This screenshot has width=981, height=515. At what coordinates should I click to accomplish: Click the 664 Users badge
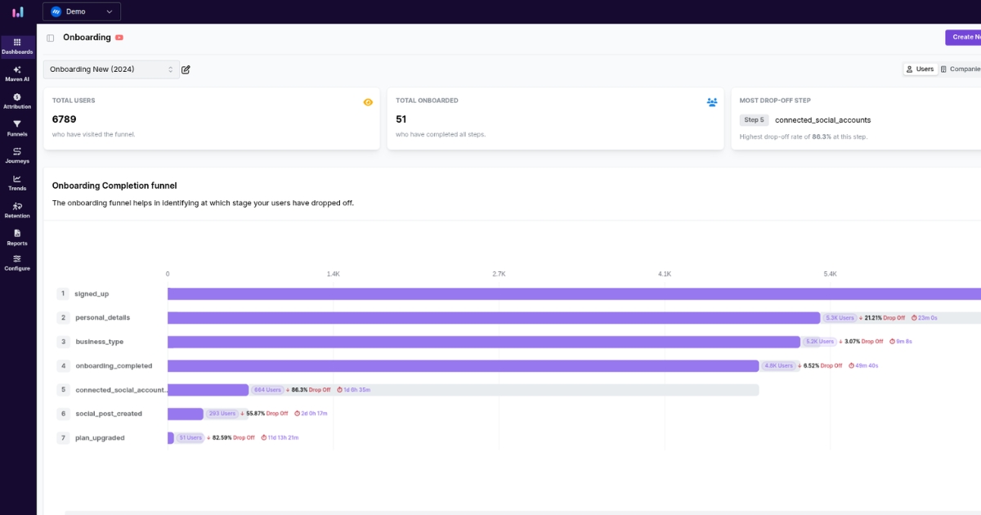[x=267, y=390]
